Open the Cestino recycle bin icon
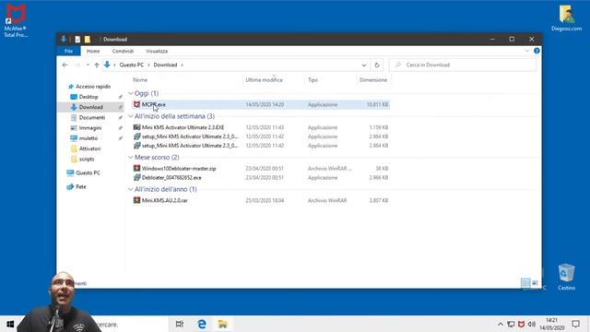 [x=566, y=277]
